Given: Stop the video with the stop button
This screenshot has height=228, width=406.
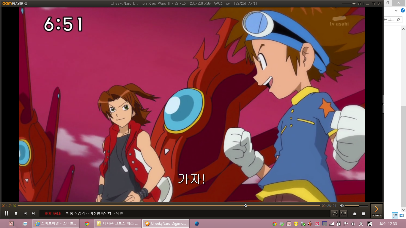Looking at the screenshot, I should click(16, 213).
